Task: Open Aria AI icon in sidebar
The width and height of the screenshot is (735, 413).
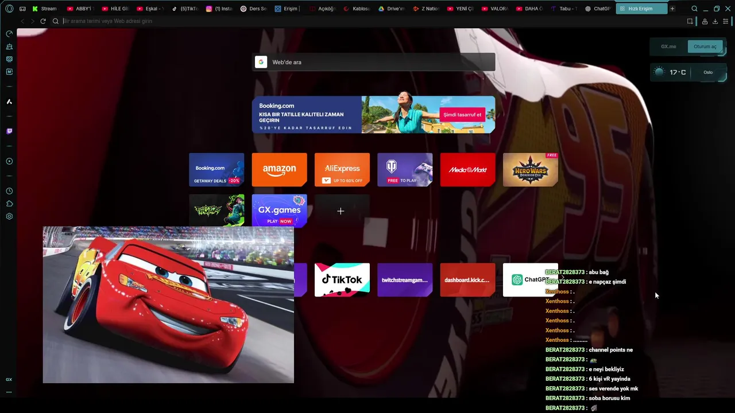Action: (9, 102)
